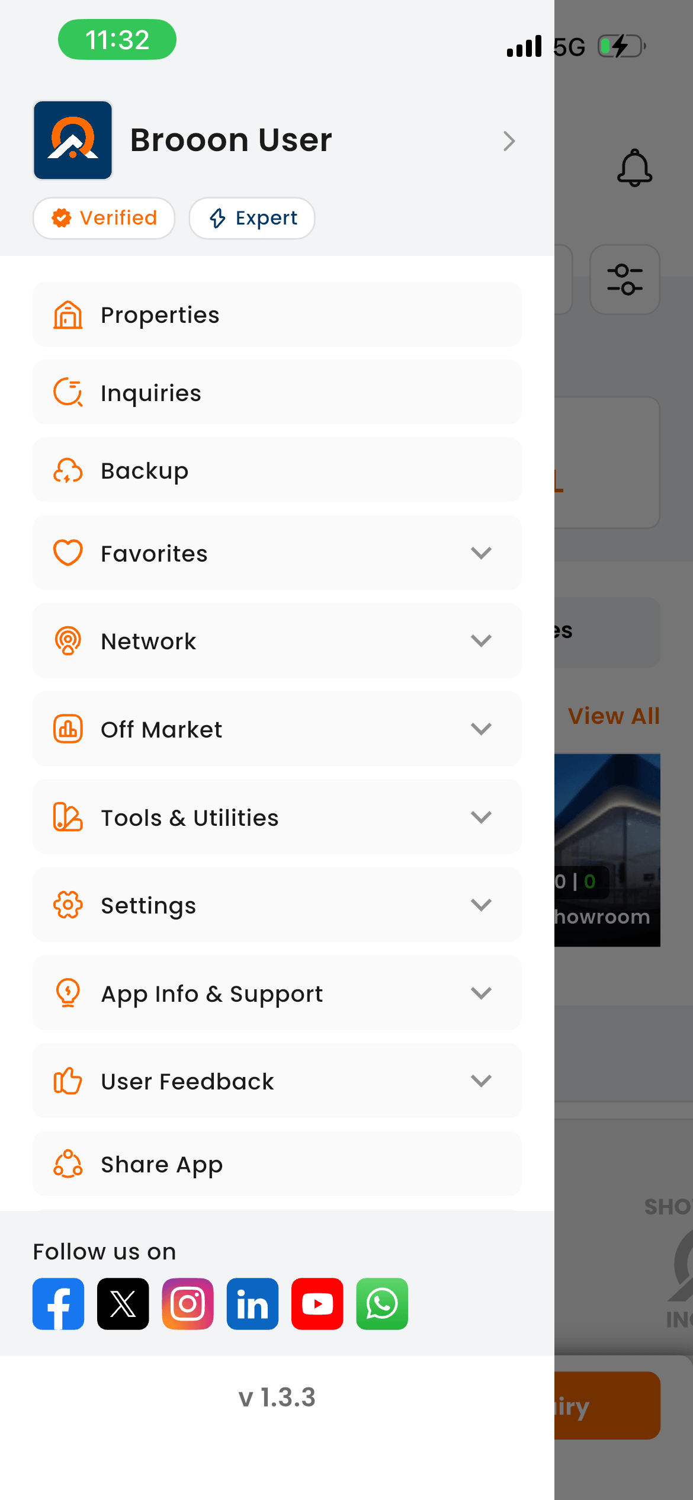
Task: Open the WhatsApp icon
Action: pyautogui.click(x=382, y=1303)
